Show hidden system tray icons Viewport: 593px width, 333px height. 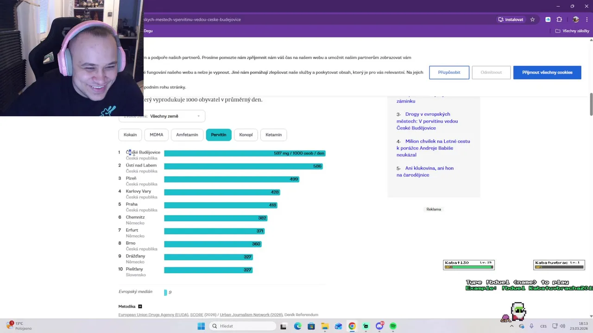[x=511, y=326]
